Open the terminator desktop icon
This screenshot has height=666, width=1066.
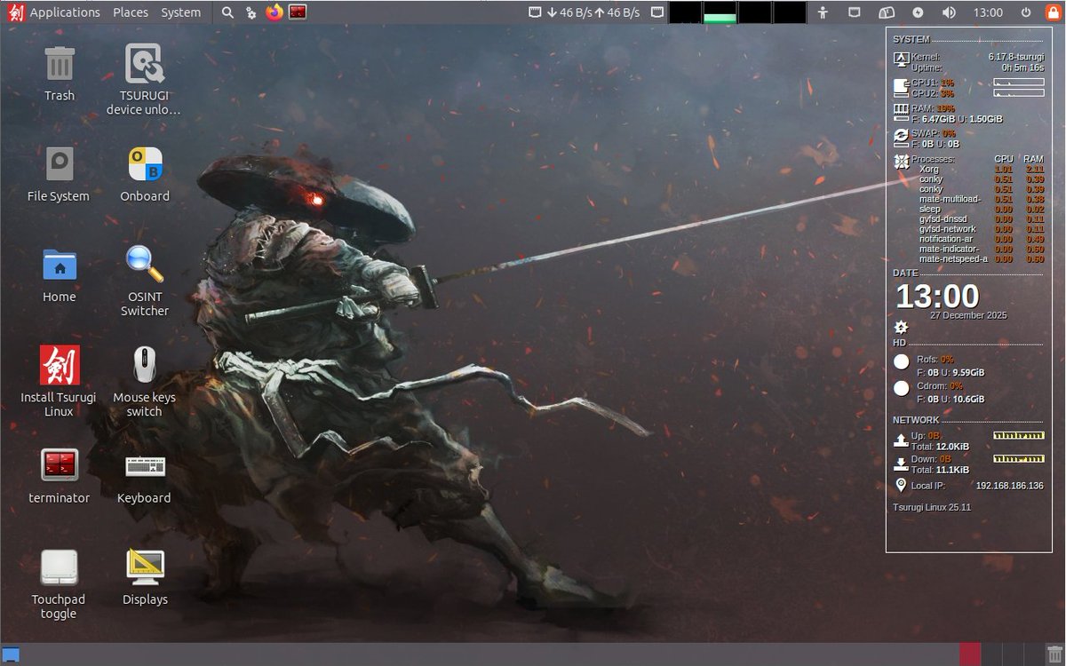(60, 465)
